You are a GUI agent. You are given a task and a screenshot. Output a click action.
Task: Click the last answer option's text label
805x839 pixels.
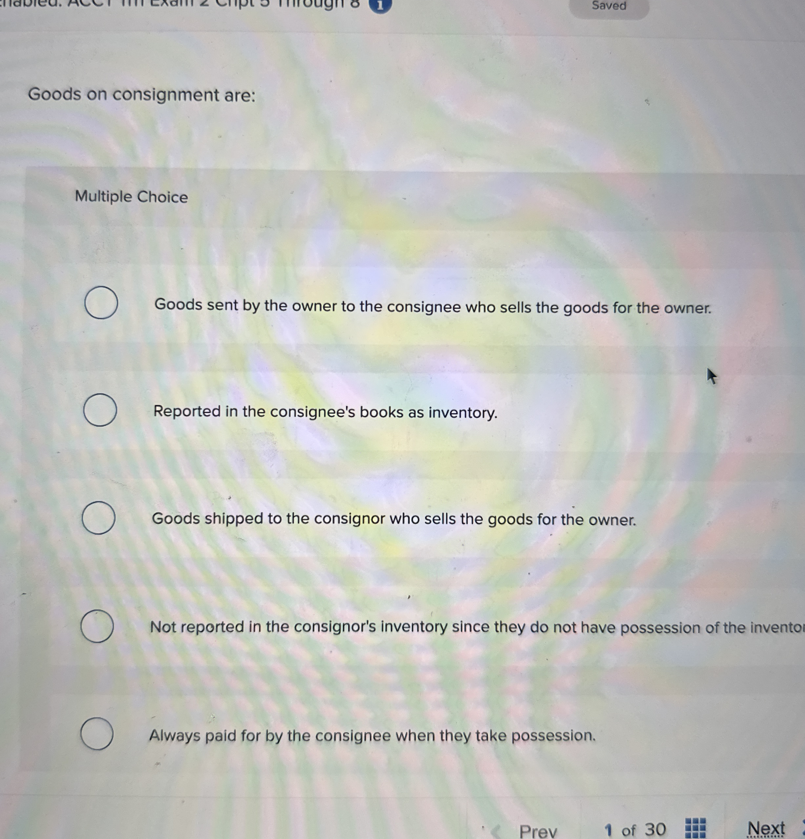tap(372, 736)
